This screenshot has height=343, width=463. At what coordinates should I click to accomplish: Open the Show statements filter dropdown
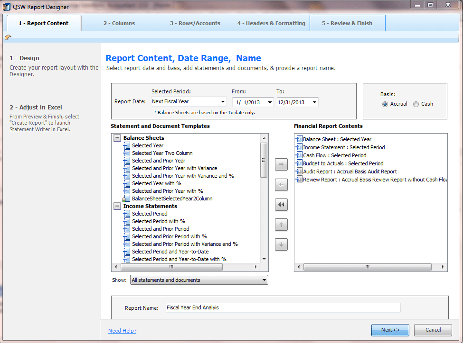click(264, 280)
